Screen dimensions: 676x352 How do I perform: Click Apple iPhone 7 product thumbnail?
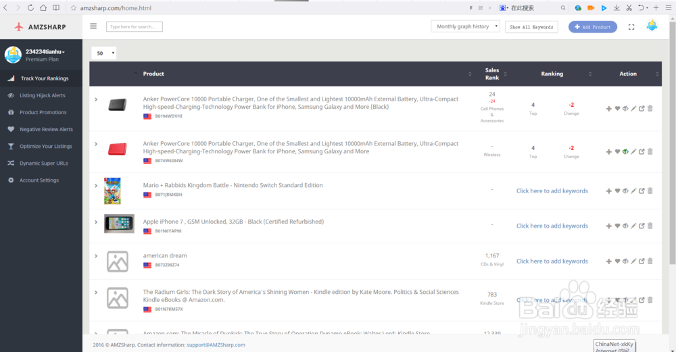click(x=119, y=224)
